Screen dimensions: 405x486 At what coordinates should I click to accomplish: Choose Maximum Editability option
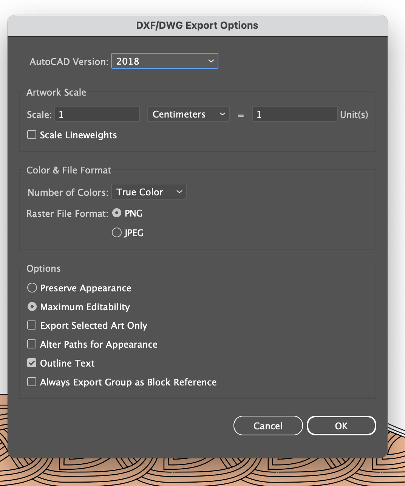point(32,306)
